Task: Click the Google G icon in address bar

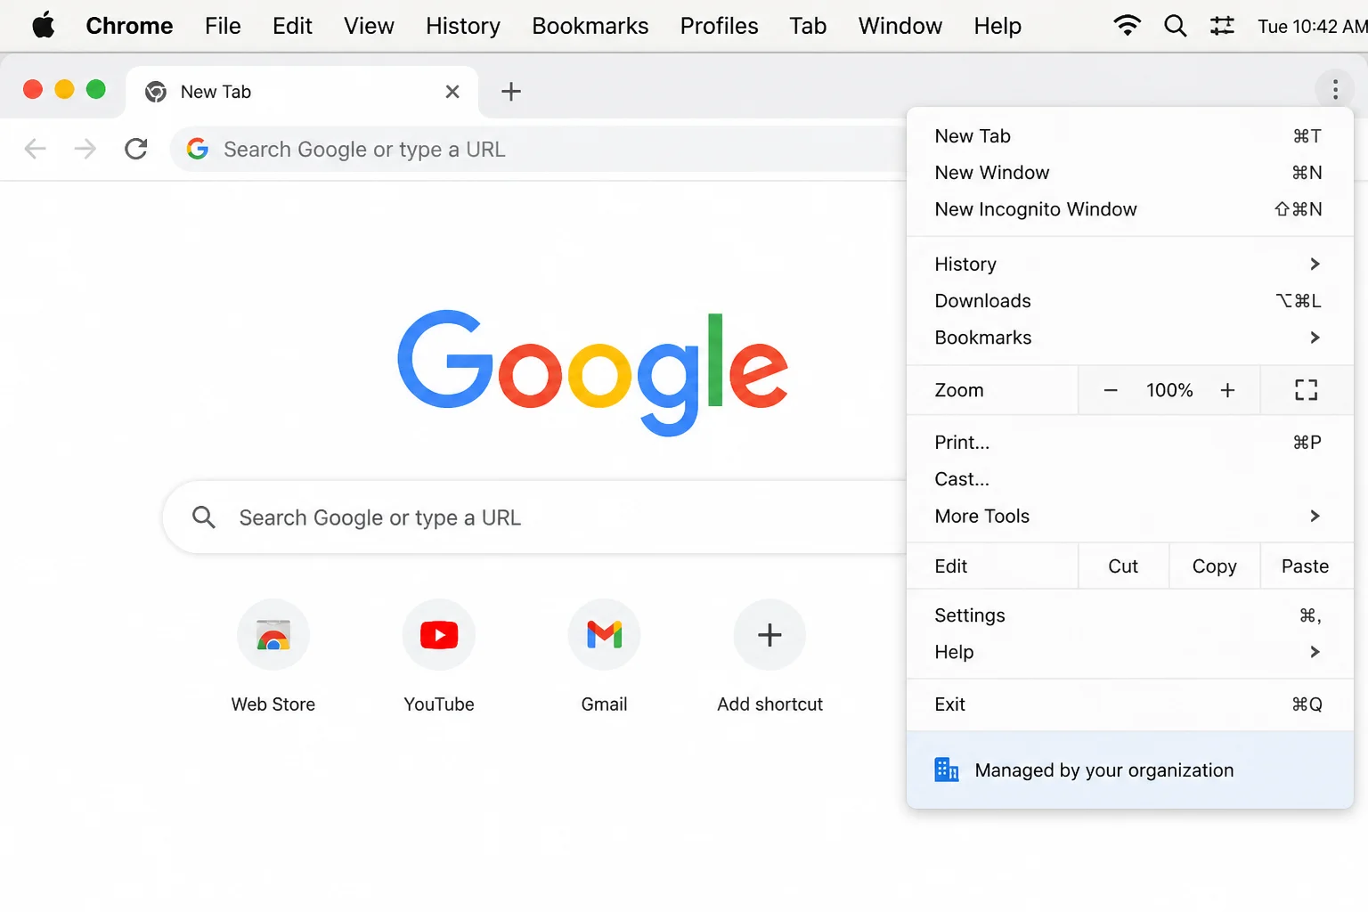Action: click(x=198, y=149)
